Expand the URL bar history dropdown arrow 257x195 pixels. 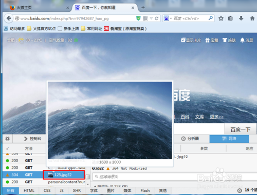[x=151, y=18]
